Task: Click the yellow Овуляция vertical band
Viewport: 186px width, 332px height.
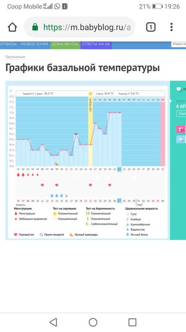Action: pos(91,131)
